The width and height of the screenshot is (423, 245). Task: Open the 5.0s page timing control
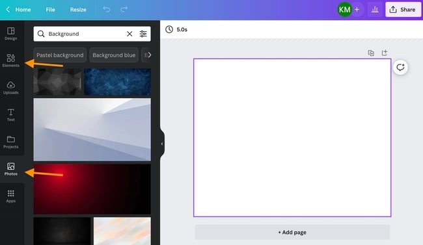click(176, 29)
